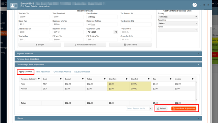Open the help question mark icon
The image size is (218, 123).
[x=195, y=5]
